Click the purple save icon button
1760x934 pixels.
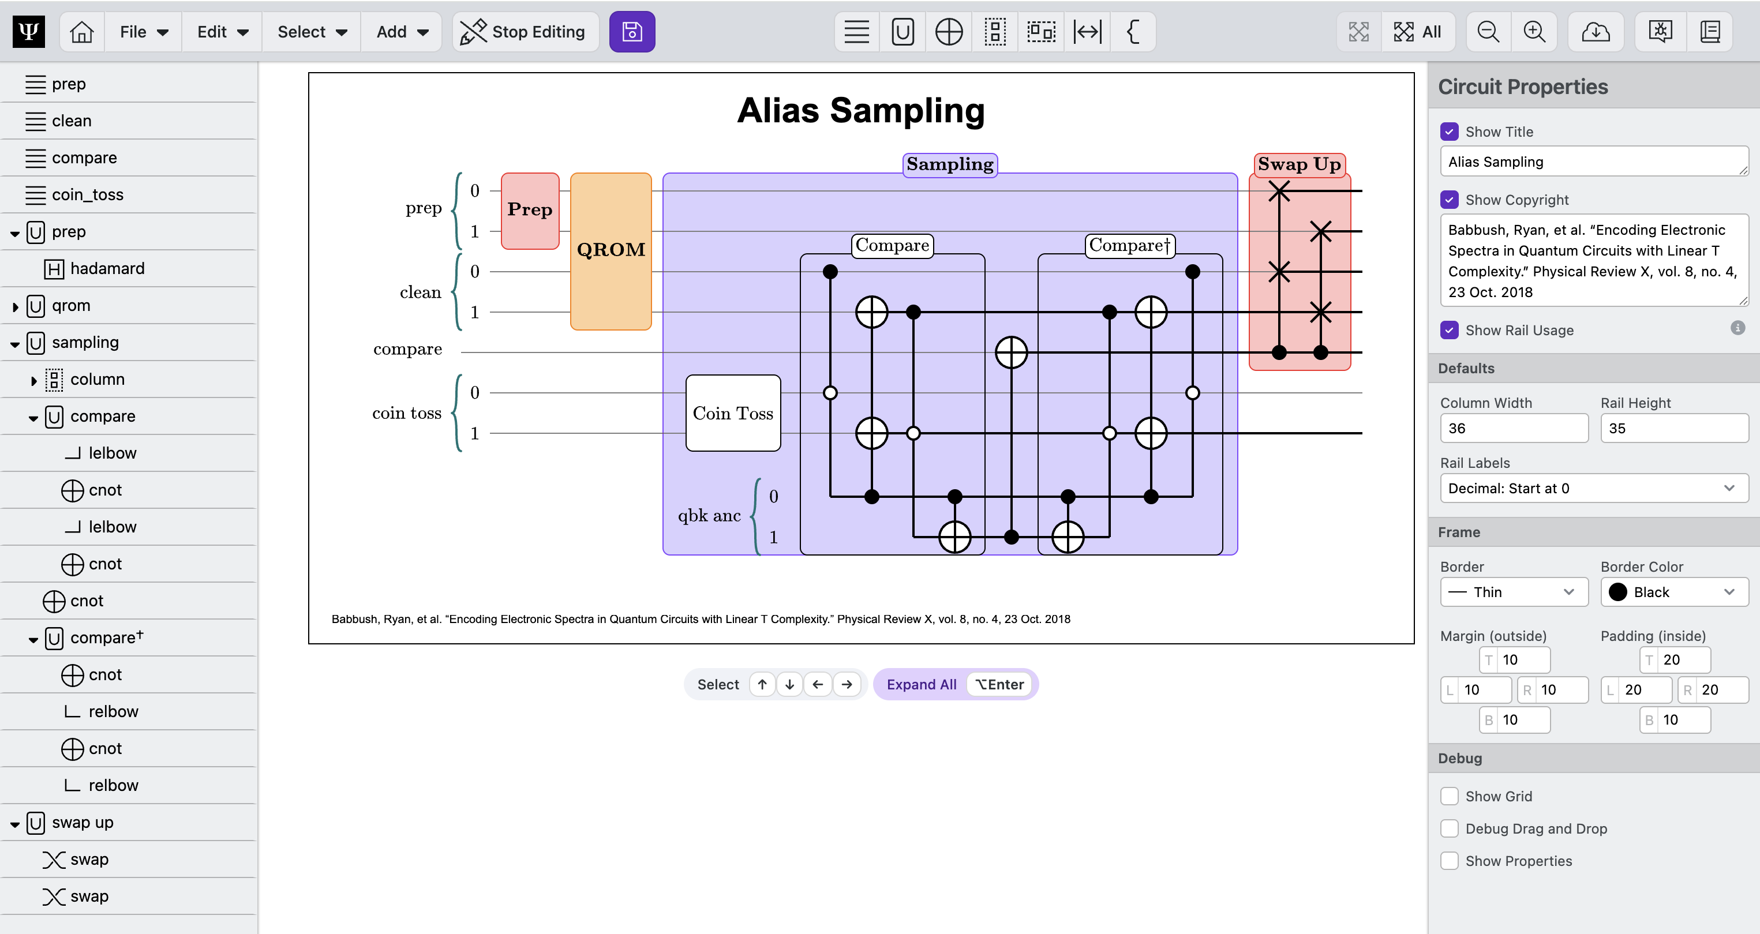click(x=631, y=31)
